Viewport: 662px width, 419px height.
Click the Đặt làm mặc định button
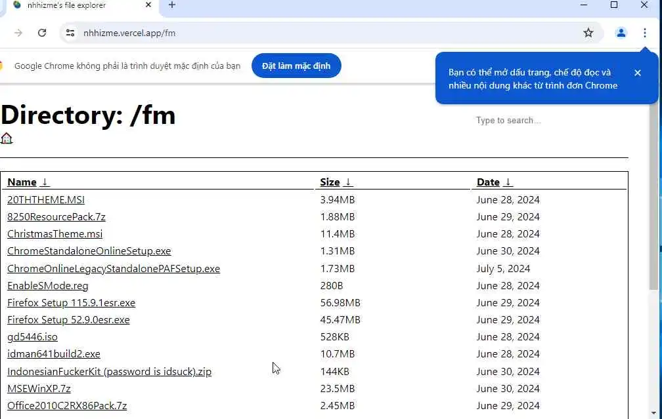pyautogui.click(x=296, y=66)
